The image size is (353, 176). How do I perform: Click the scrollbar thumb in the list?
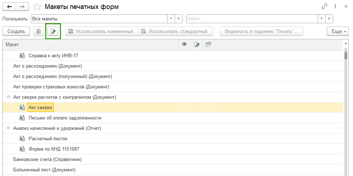[346, 55]
